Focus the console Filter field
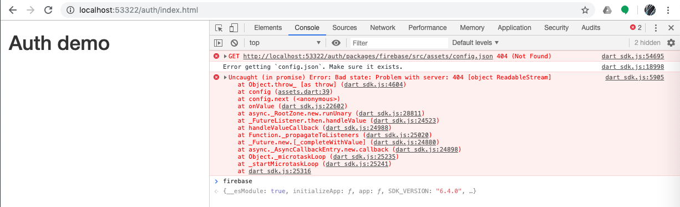This screenshot has height=207, width=680. pos(398,43)
